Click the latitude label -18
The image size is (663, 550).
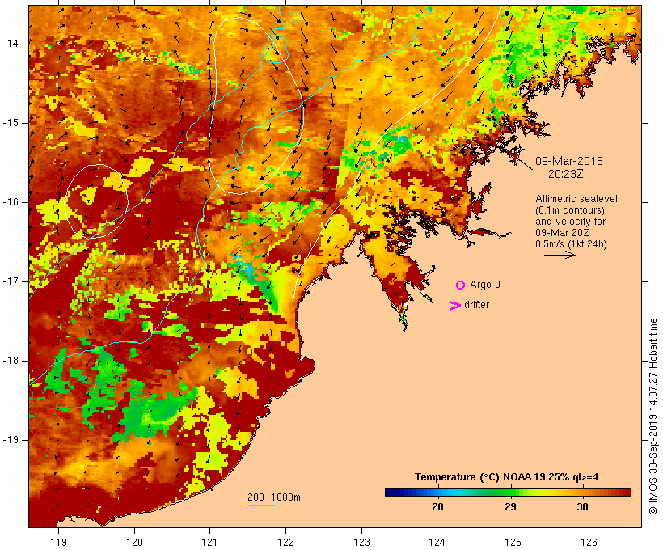tap(11, 361)
